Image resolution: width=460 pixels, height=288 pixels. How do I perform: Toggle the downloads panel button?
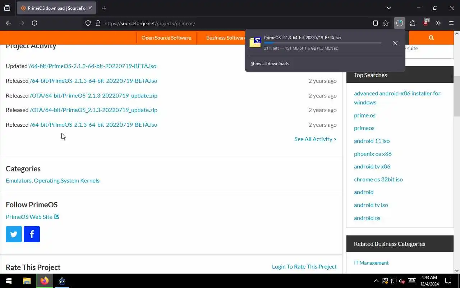tap(400, 23)
